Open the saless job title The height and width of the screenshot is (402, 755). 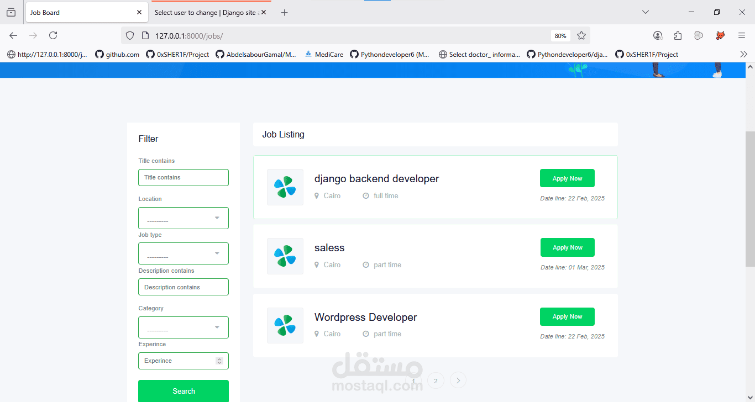click(329, 248)
